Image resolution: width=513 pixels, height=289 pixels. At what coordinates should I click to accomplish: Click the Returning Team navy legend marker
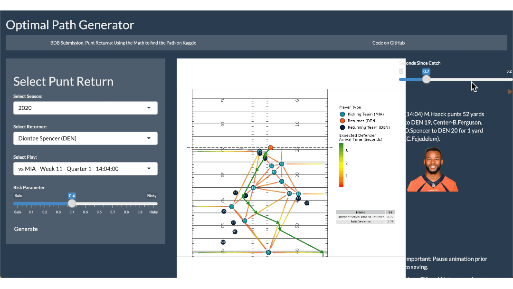pos(342,127)
